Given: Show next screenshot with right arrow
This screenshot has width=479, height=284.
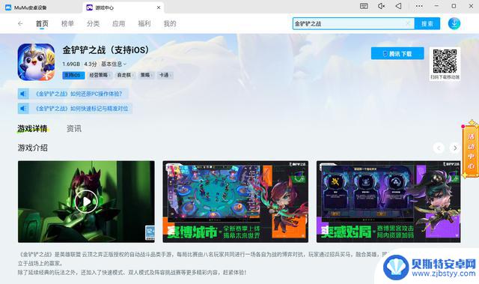Looking at the screenshot, I should pyautogui.click(x=455, y=148).
